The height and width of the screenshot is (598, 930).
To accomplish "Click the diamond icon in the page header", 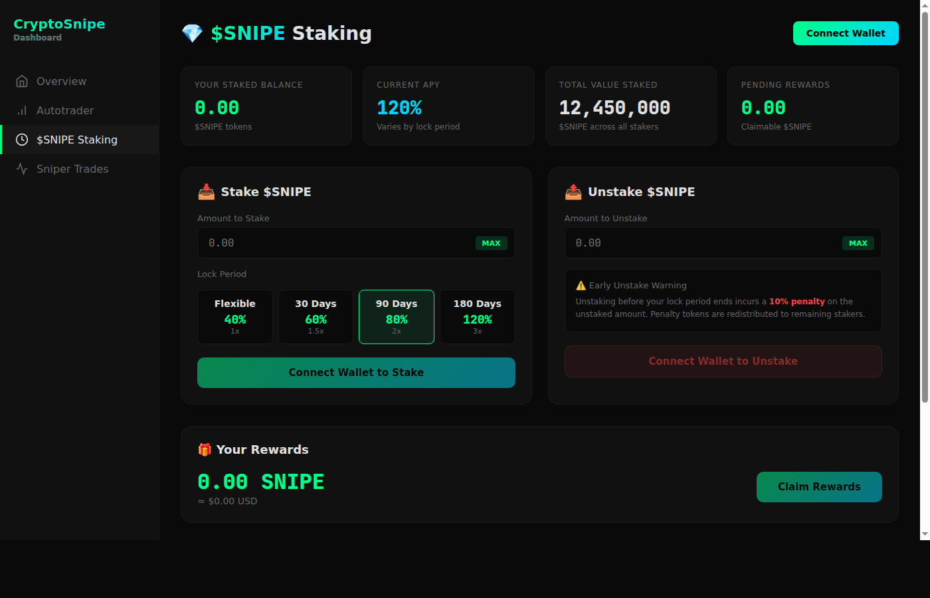I will click(x=193, y=33).
